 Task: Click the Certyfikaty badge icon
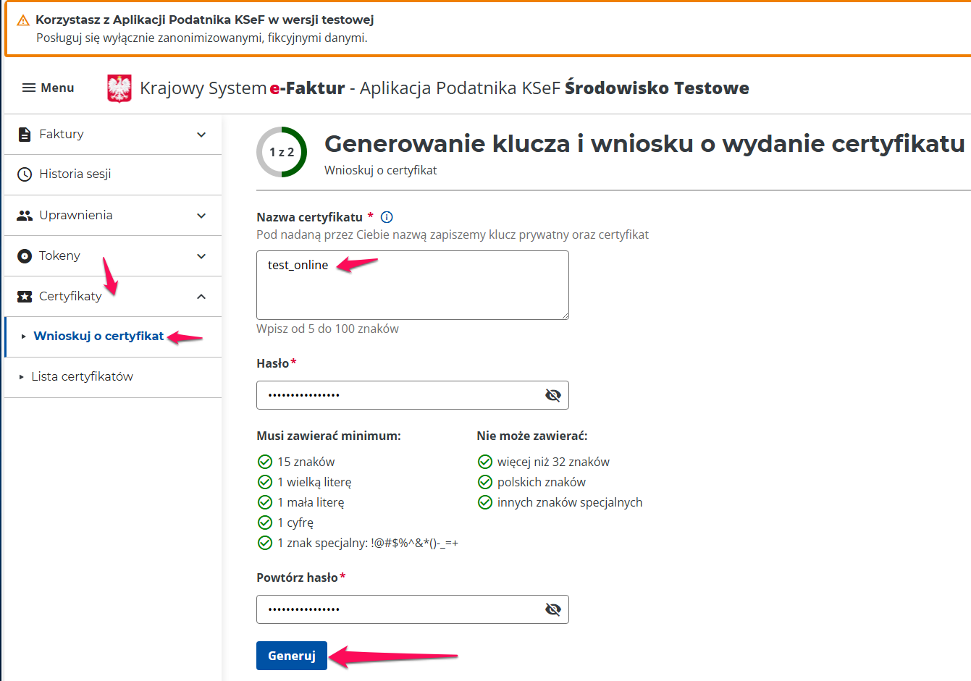tap(25, 297)
